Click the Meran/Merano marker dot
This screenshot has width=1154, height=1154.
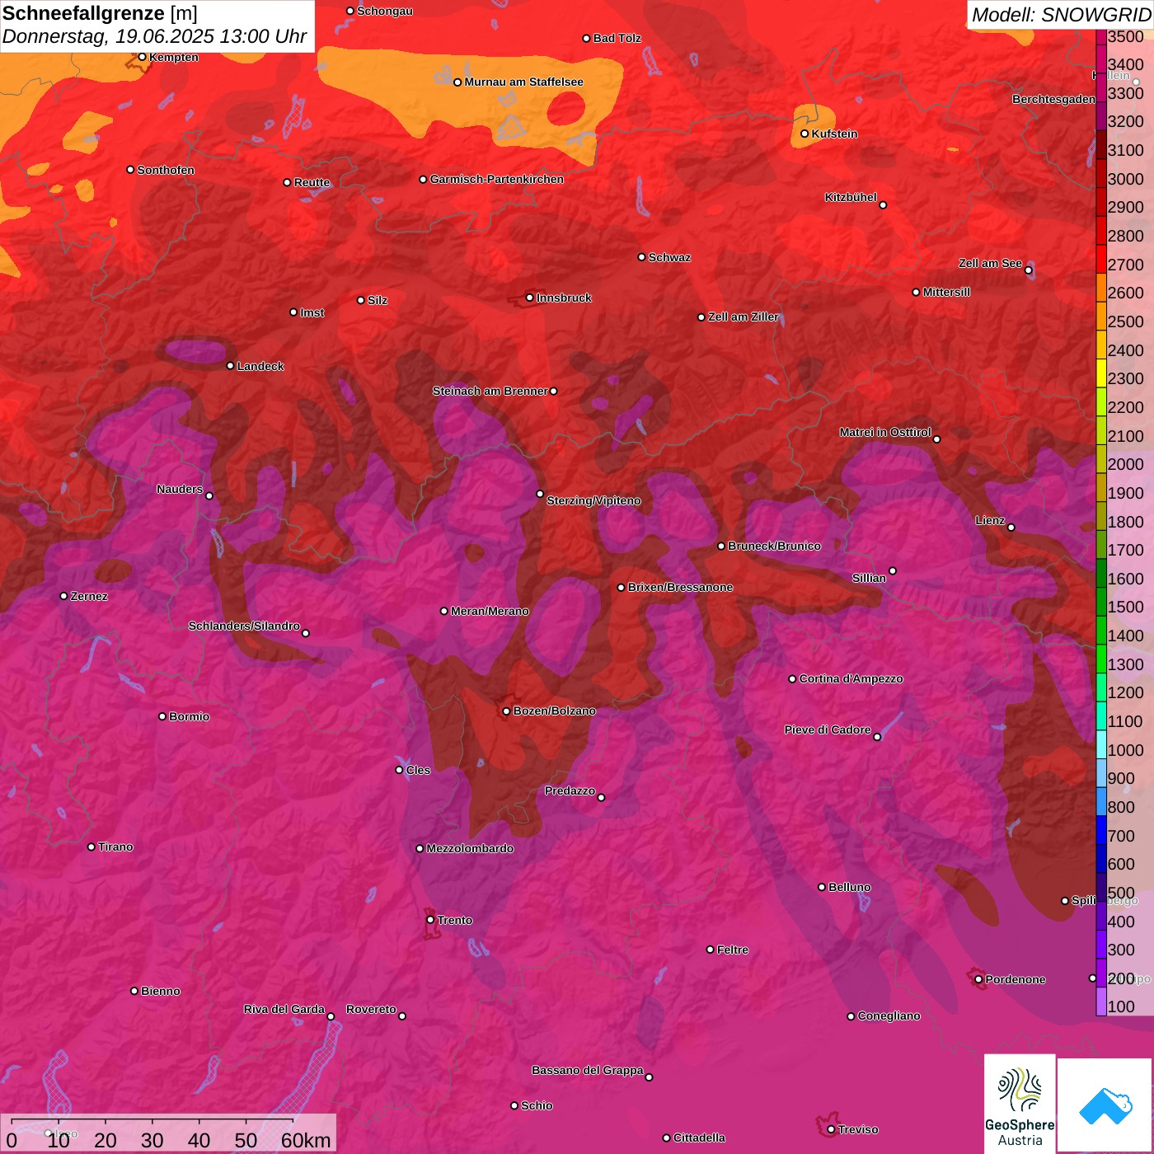(x=444, y=611)
